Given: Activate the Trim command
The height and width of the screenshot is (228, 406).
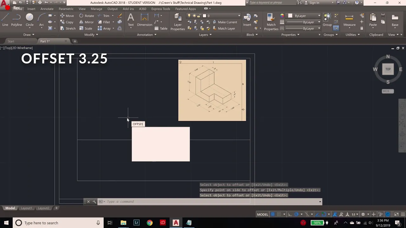Looking at the screenshot, I should [x=103, y=16].
